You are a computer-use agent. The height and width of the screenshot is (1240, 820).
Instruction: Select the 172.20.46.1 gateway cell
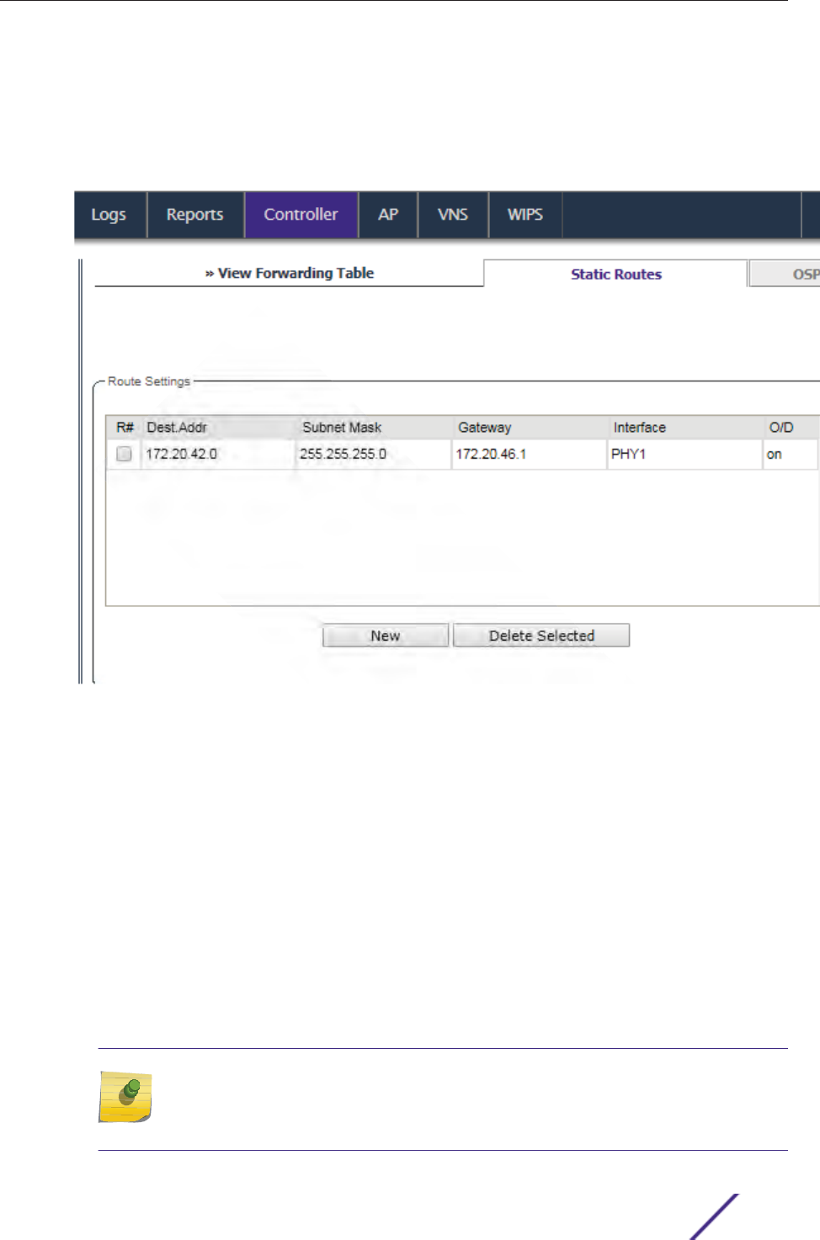(x=529, y=454)
